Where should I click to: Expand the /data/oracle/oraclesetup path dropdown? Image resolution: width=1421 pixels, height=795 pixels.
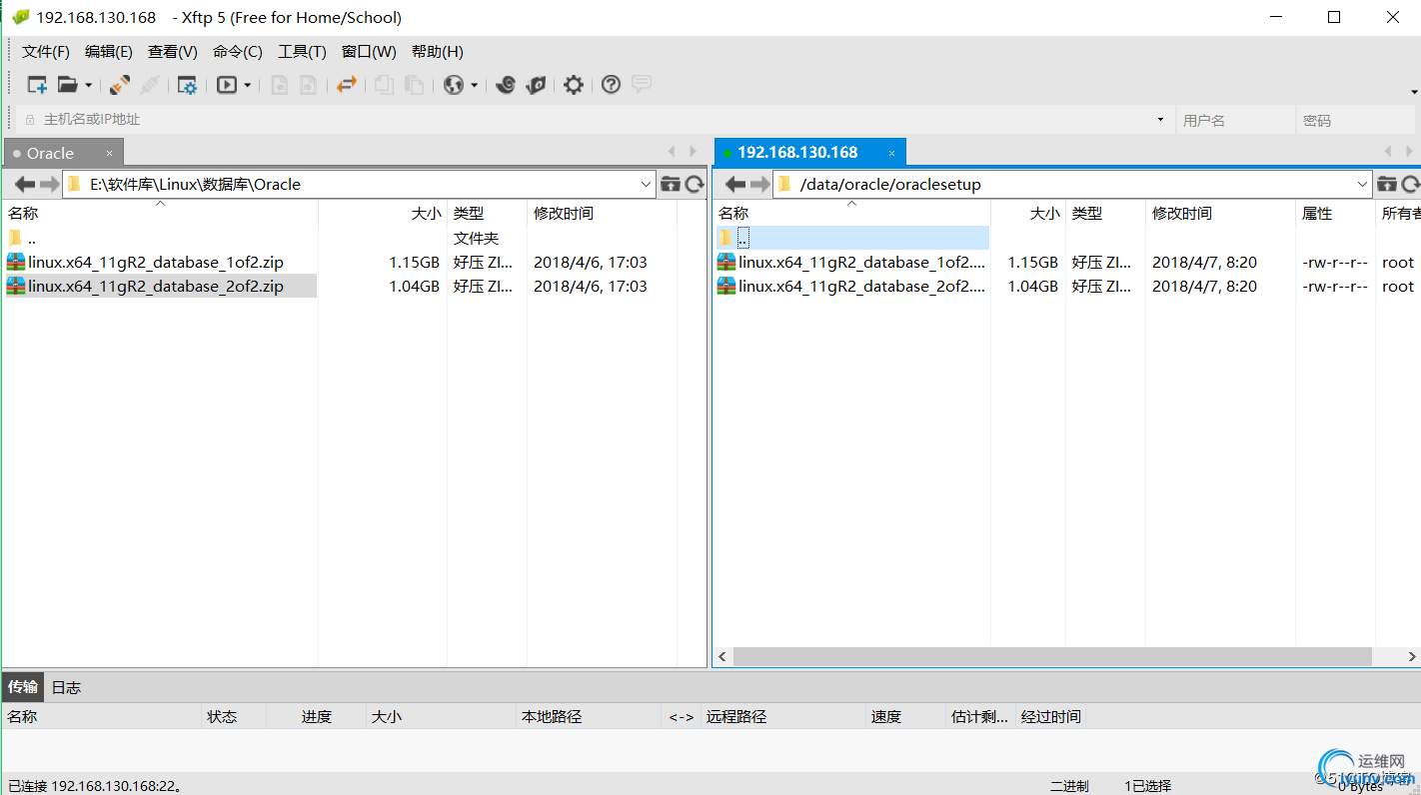coord(1363,184)
